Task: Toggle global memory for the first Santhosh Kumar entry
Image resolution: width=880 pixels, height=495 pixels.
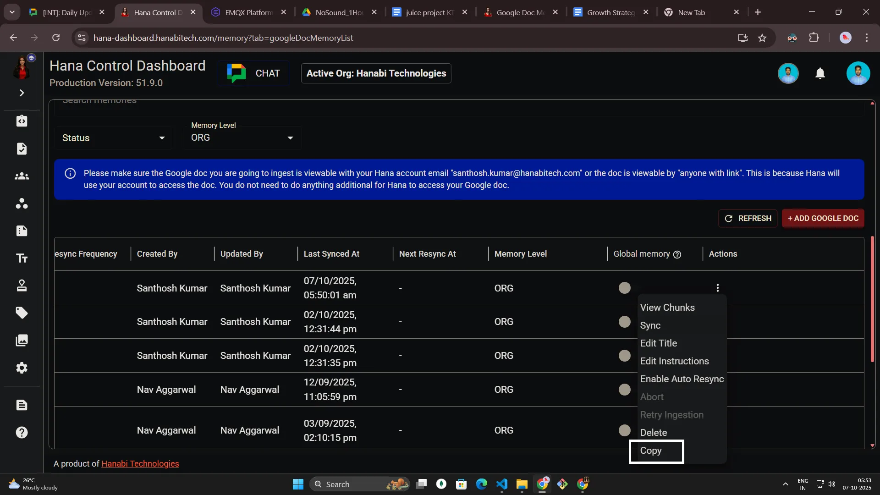Action: 624,287
